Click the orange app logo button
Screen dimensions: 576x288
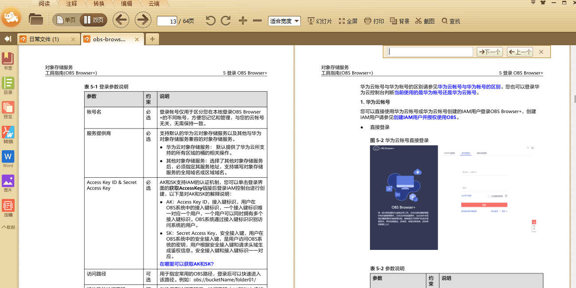click(x=12, y=17)
